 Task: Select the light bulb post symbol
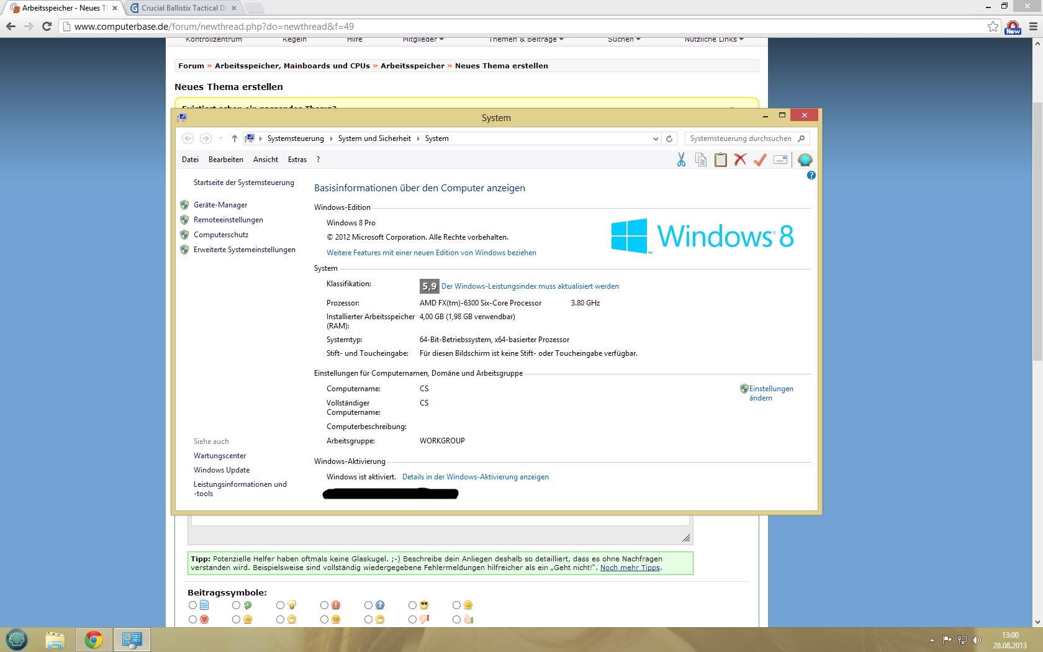280,605
